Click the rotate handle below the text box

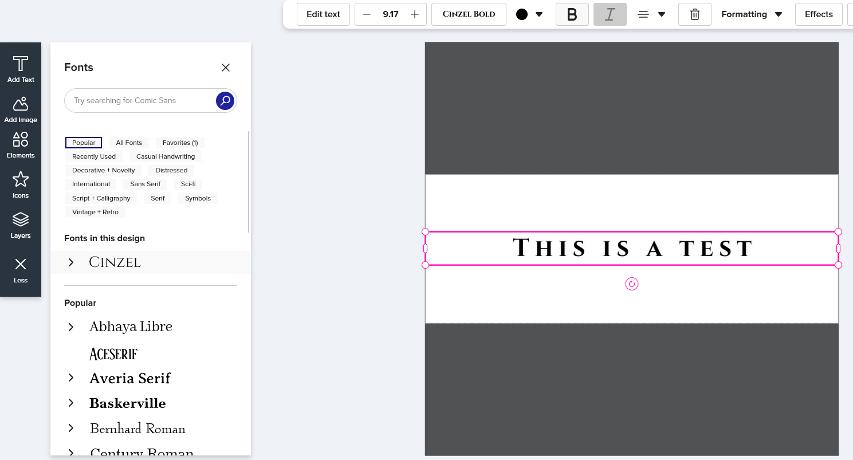(x=632, y=284)
